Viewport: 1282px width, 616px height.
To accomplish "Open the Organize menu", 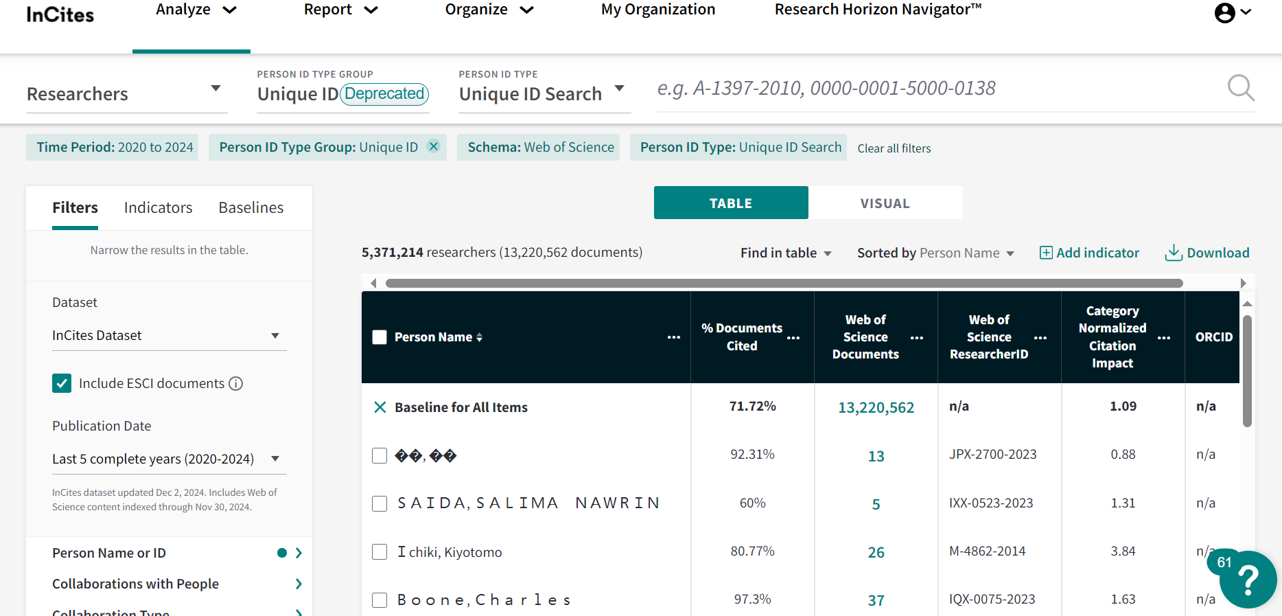I will (x=489, y=10).
